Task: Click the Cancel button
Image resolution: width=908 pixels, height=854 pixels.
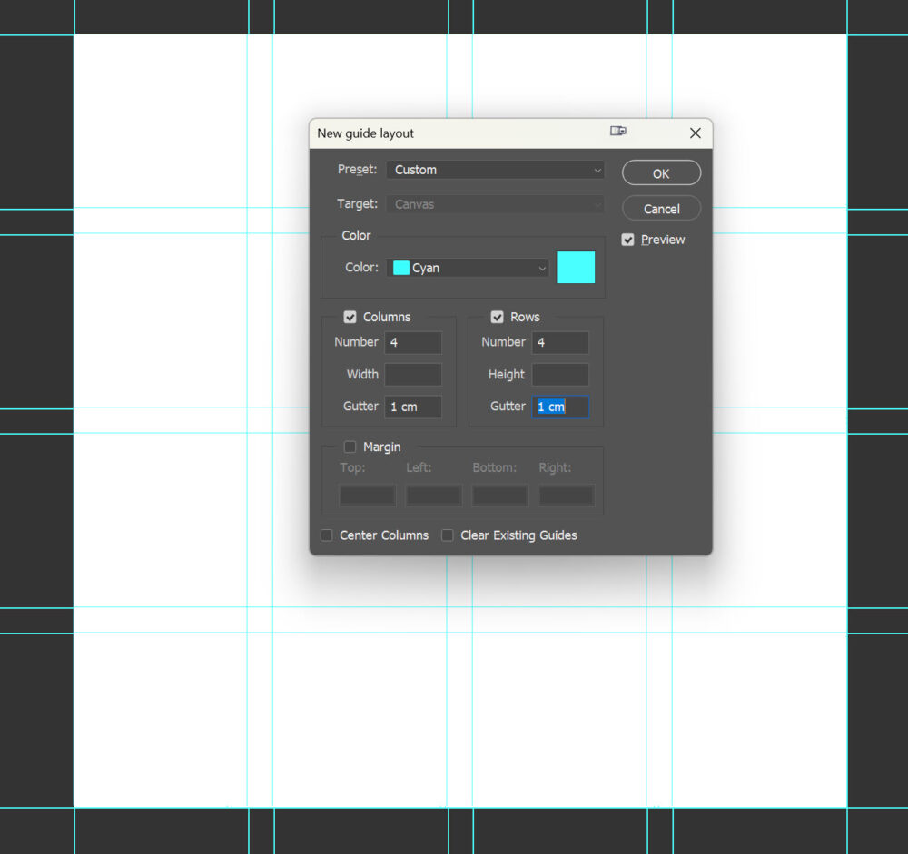Action: pos(661,209)
